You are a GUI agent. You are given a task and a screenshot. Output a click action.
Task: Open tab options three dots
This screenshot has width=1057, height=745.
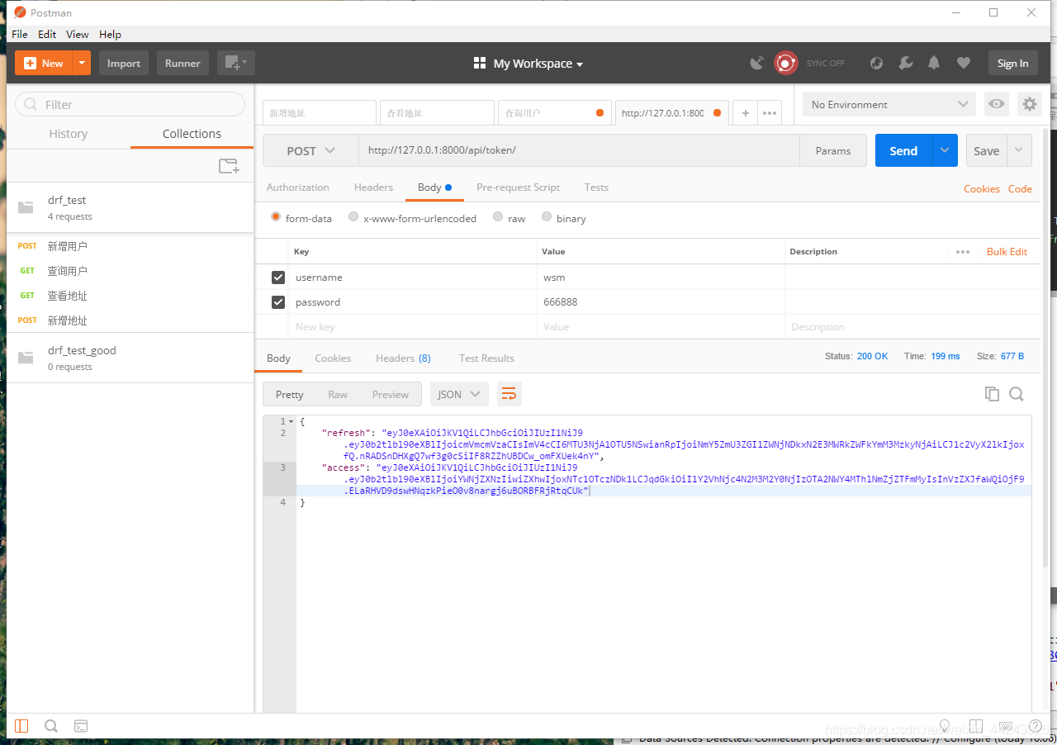coord(769,113)
